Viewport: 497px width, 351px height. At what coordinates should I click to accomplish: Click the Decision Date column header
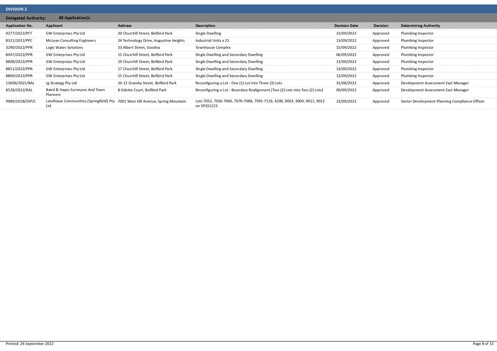point(346,26)
